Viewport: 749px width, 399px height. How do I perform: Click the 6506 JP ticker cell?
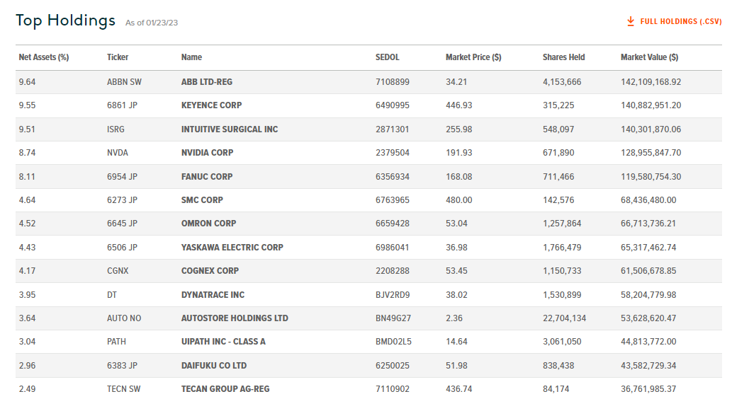[x=123, y=248]
